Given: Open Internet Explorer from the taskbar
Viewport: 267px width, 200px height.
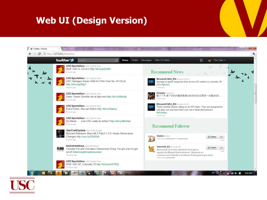Looking at the screenshot, I should coord(82,173).
